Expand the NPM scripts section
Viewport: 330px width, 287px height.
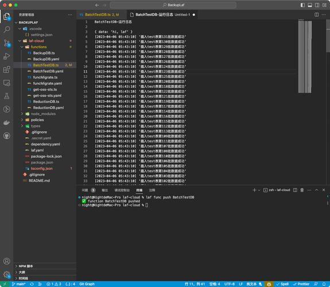point(45,266)
